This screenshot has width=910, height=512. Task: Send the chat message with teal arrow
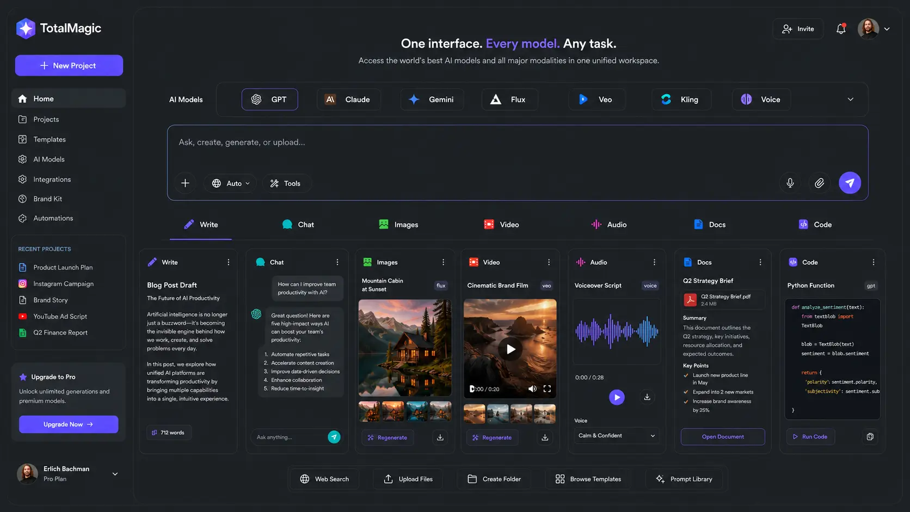pos(334,437)
